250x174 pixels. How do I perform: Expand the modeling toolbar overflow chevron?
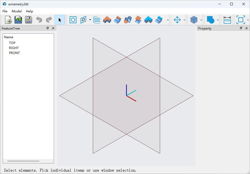[168, 20]
